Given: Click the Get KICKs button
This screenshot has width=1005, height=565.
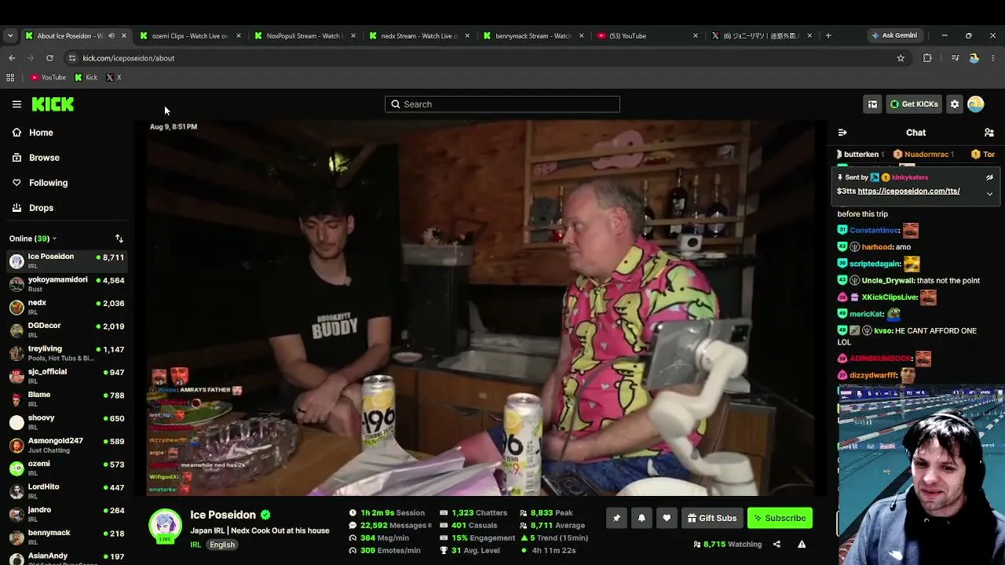Looking at the screenshot, I should click(x=913, y=104).
